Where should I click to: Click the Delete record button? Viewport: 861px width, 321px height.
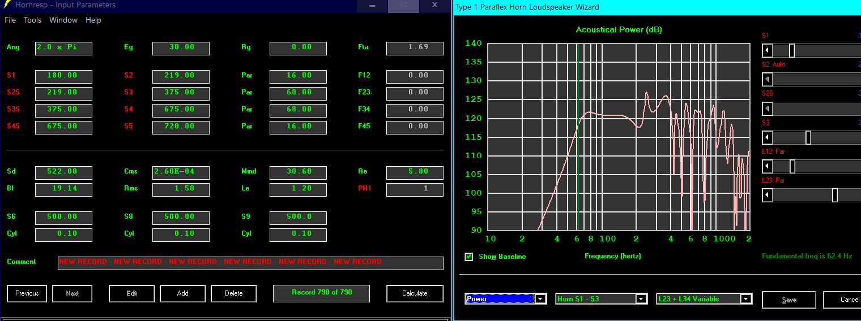(234, 293)
